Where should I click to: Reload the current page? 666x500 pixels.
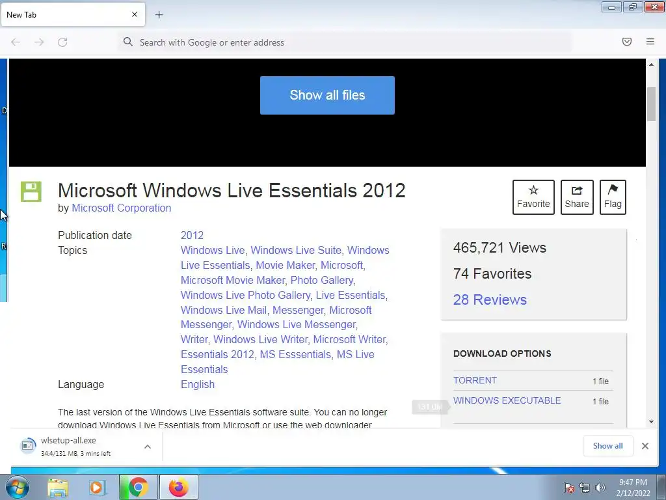62,42
